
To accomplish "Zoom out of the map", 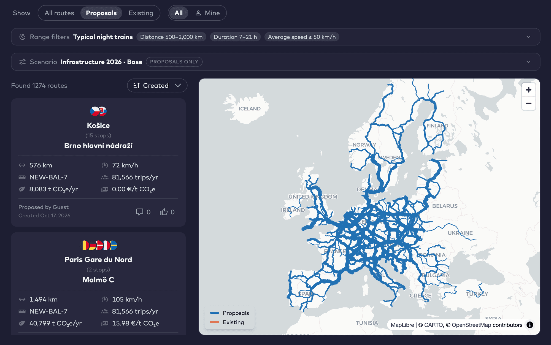I will pos(528,104).
